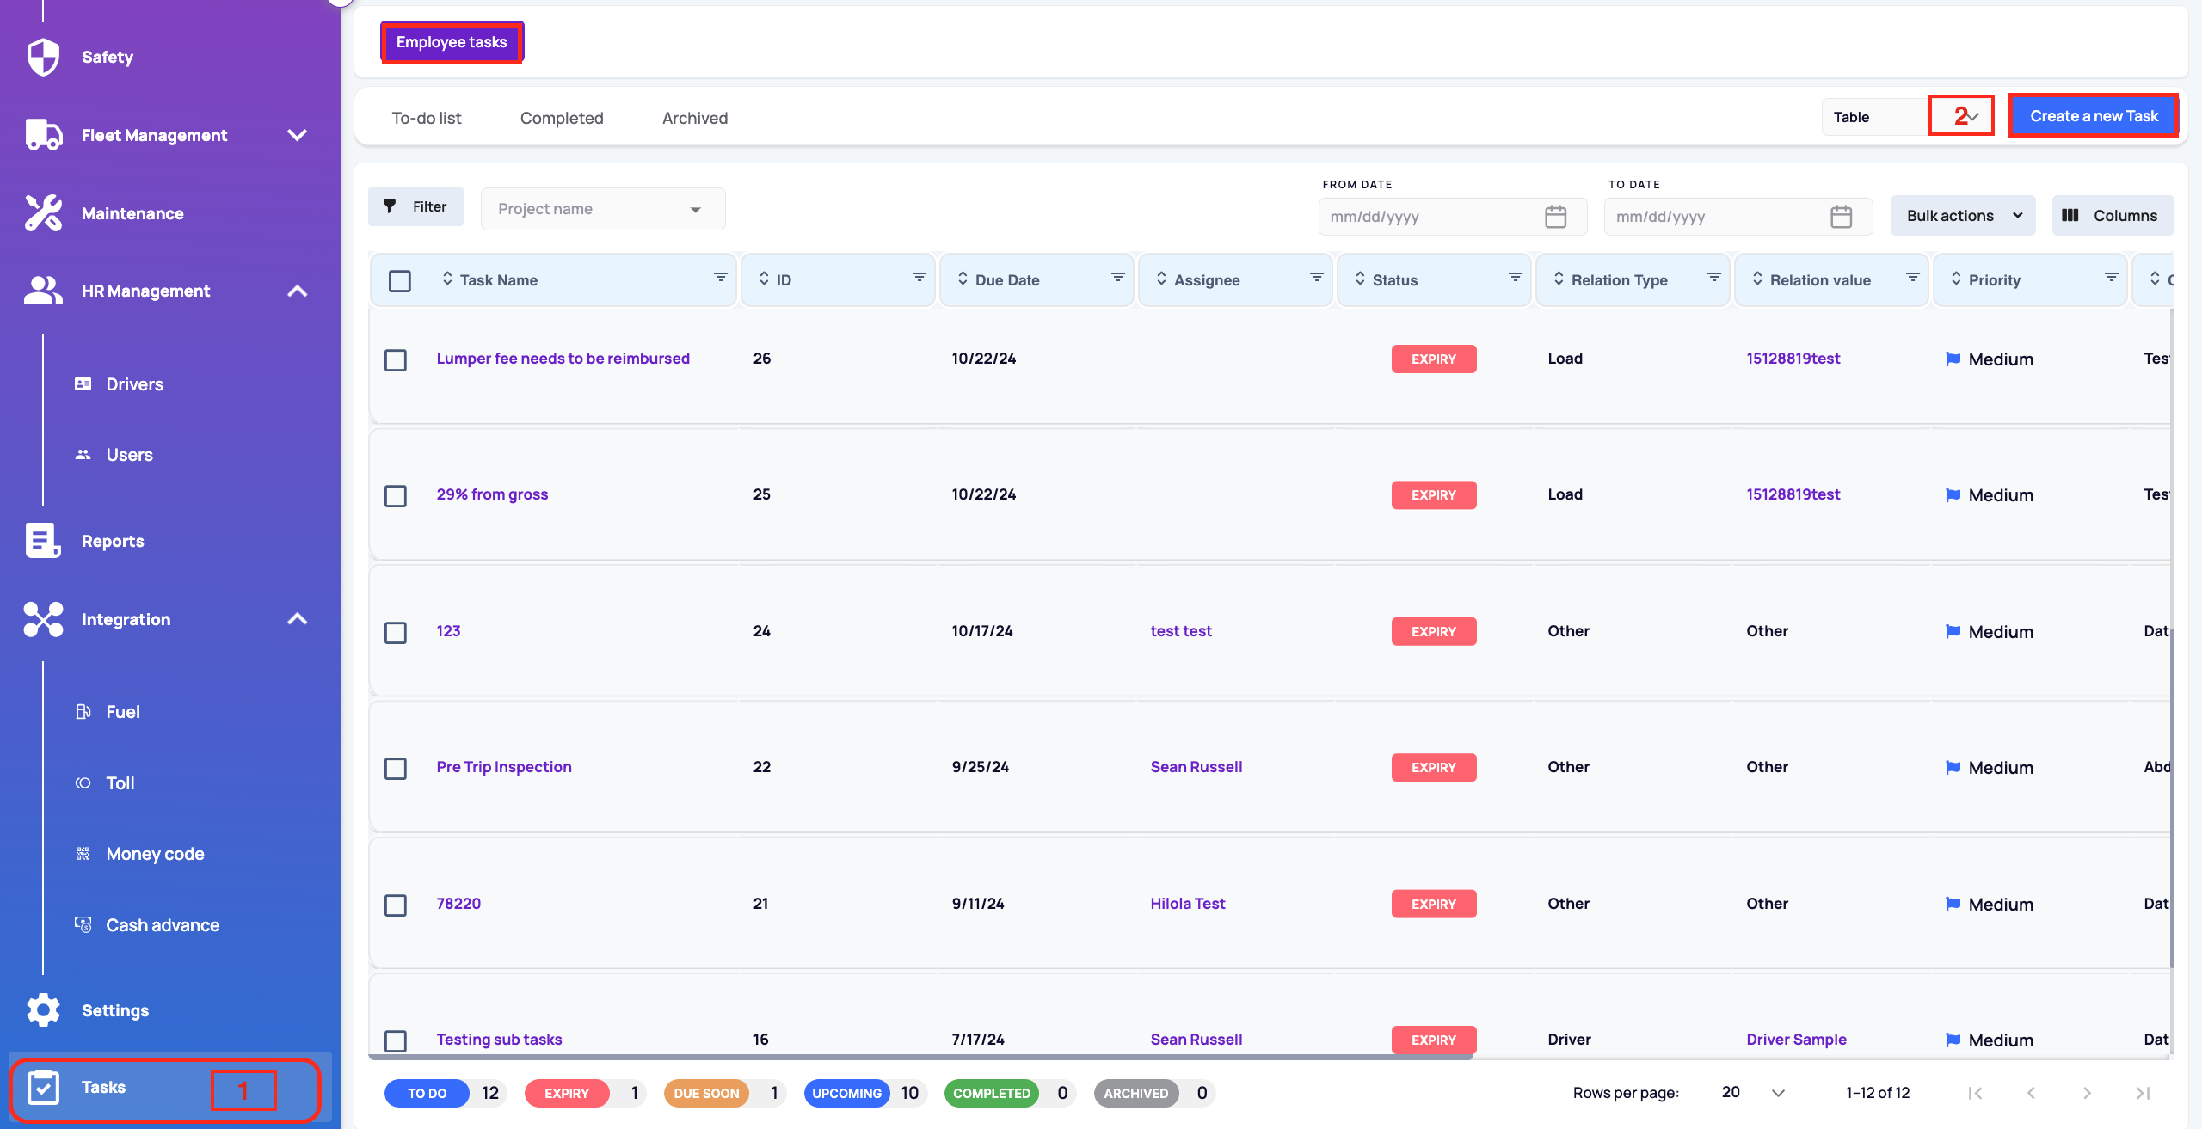The image size is (2202, 1129).
Task: Check the Lumper fee needs to be reimbursed row
Action: click(x=396, y=359)
